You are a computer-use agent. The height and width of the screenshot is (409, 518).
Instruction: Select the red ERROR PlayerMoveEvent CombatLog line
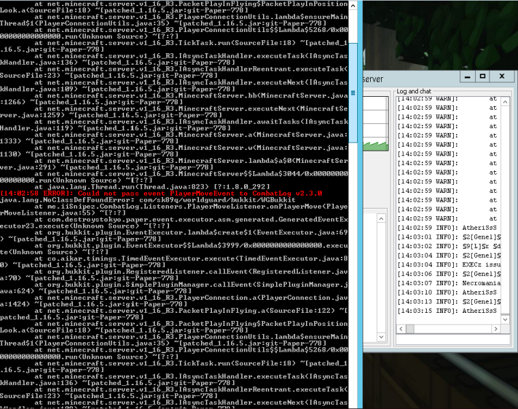point(162,194)
